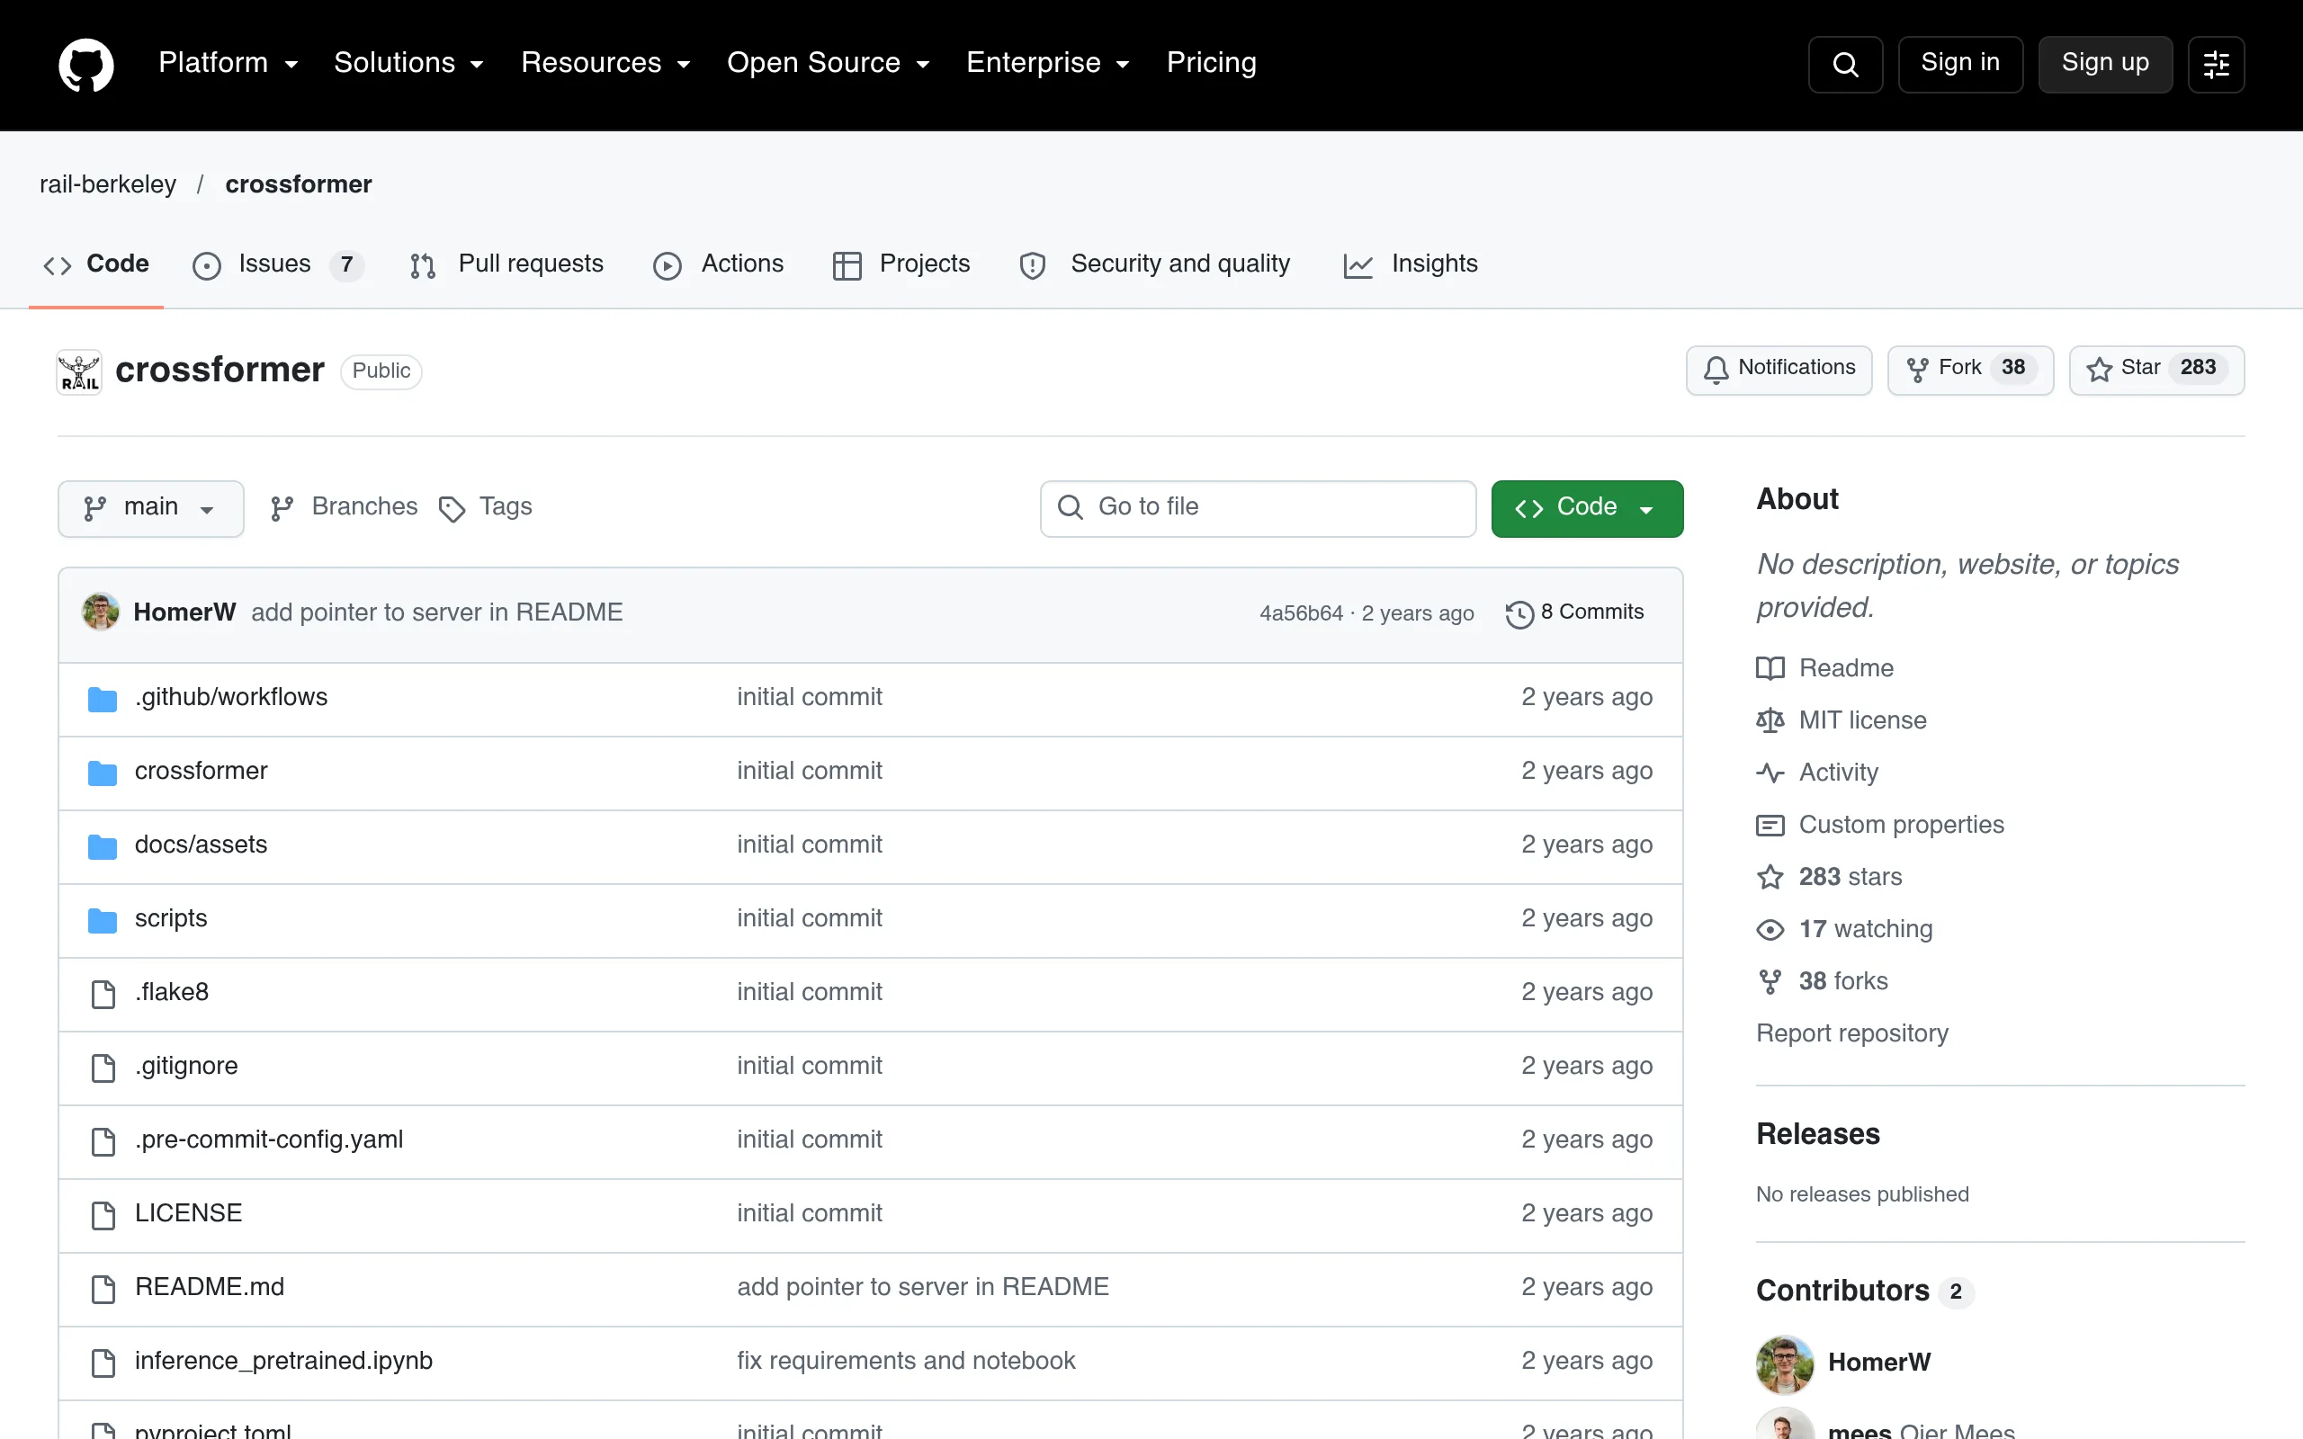Screen dimensions: 2303x1439
Task: Click the Sign up button
Action: point(2105,64)
